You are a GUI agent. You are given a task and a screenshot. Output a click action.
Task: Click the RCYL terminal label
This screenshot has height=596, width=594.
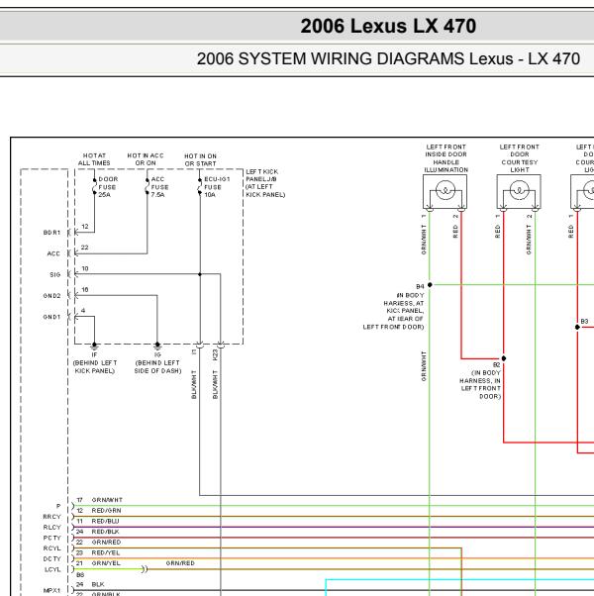coord(51,548)
